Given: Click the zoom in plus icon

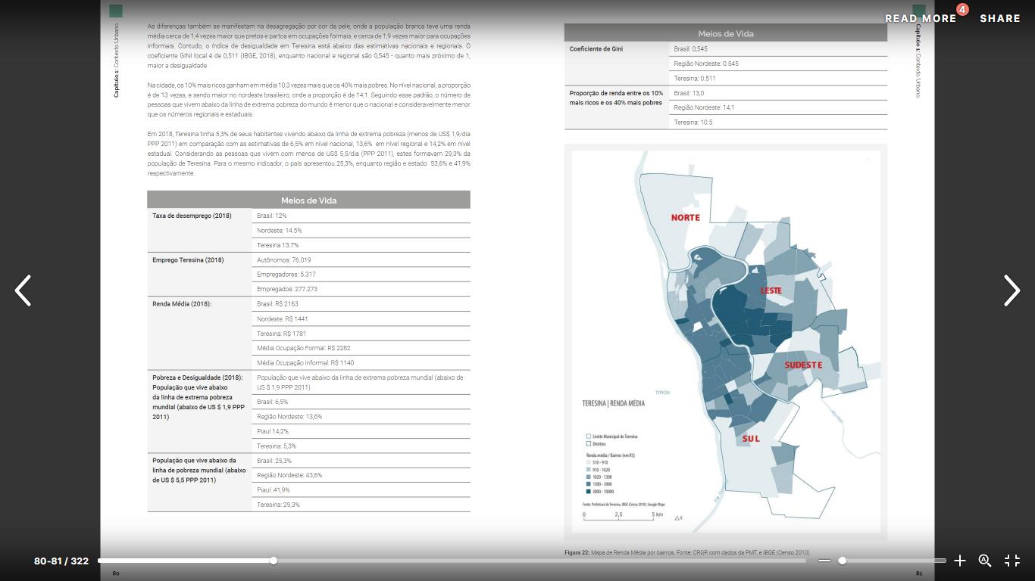Looking at the screenshot, I should 960,561.
